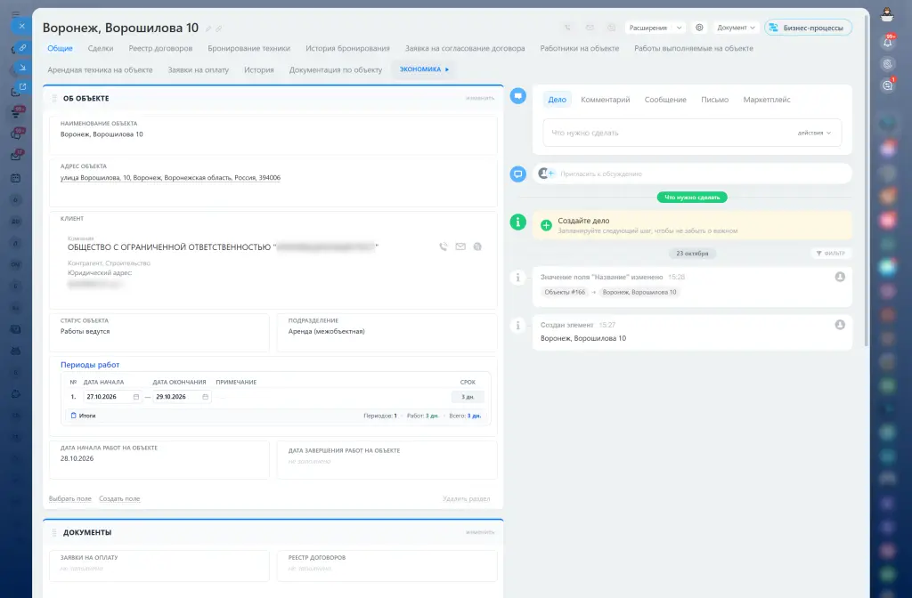Expand the ЭКОНОМИКА menu arrow

pos(447,69)
